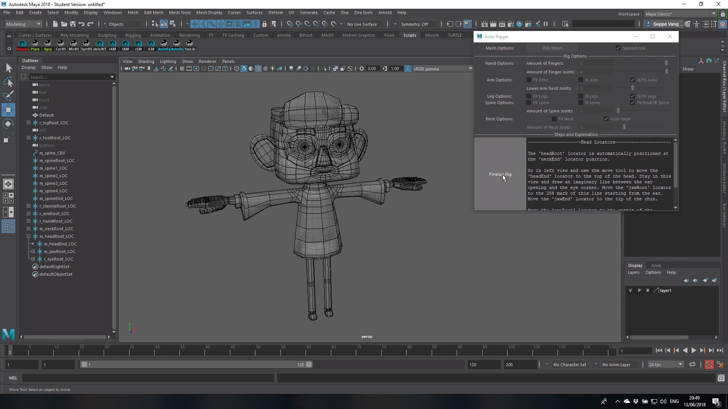Enable the Symmetrical mesh option checkbox
Image resolution: width=728 pixels, height=409 pixels.
click(618, 48)
